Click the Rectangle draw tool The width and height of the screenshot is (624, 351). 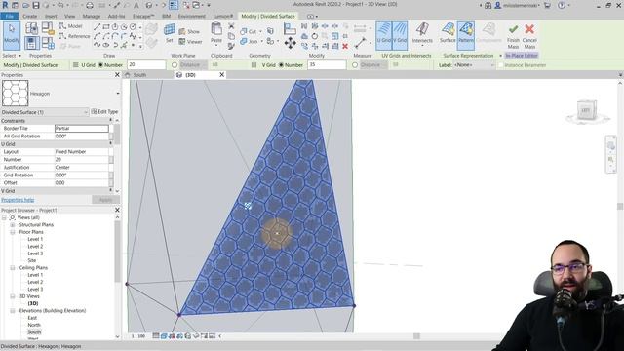pos(106,27)
